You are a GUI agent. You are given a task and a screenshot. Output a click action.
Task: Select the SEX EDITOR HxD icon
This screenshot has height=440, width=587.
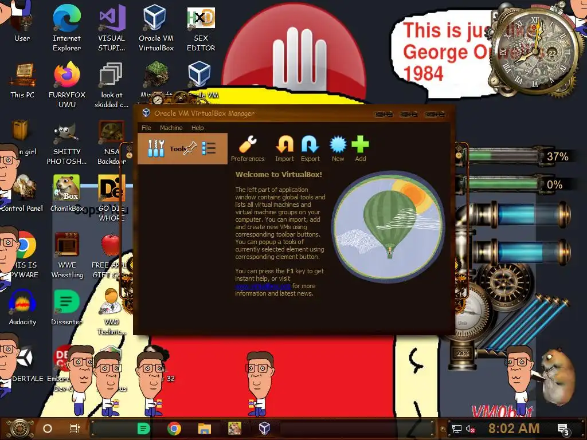201,28
